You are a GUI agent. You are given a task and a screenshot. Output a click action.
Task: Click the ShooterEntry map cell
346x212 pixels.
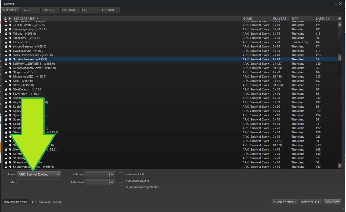click(x=300, y=42)
